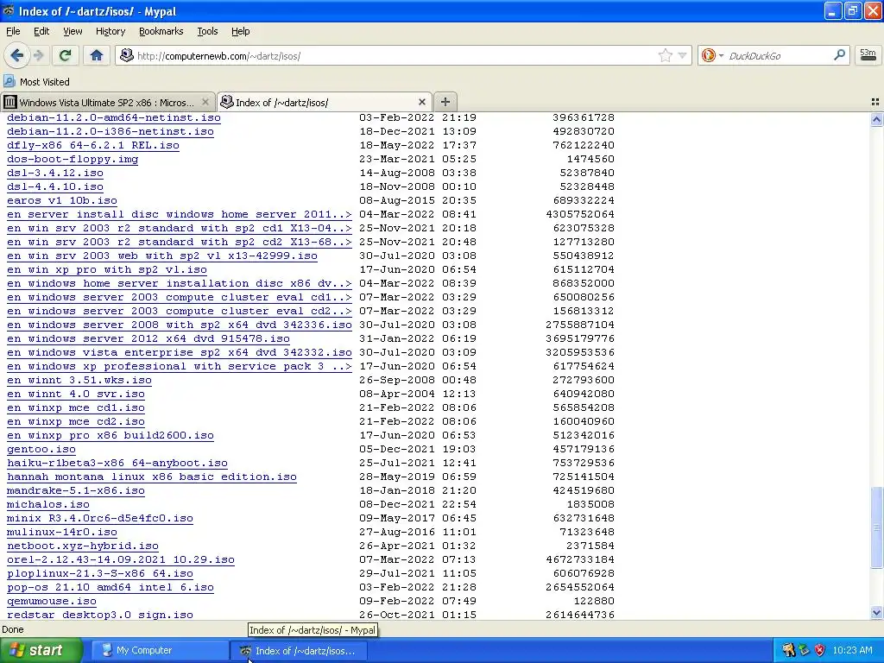Select date 08-Apr-2004 12:13 text

pyautogui.click(x=418, y=394)
